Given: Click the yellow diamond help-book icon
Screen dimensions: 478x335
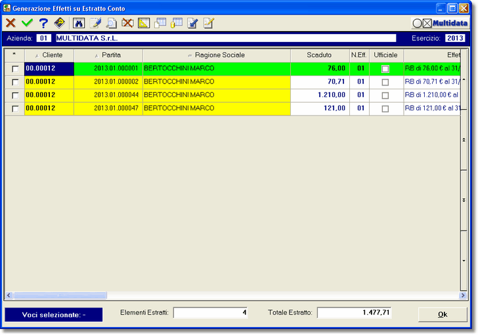Looking at the screenshot, I should tap(60, 23).
